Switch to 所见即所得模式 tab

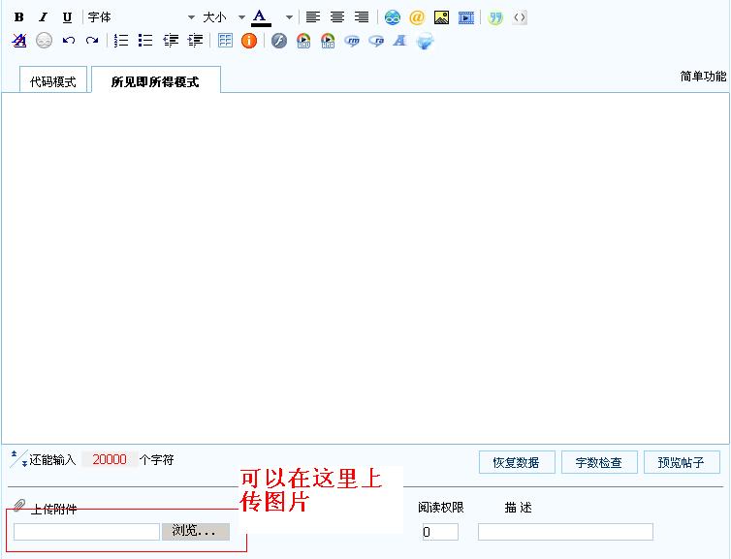[156, 81]
